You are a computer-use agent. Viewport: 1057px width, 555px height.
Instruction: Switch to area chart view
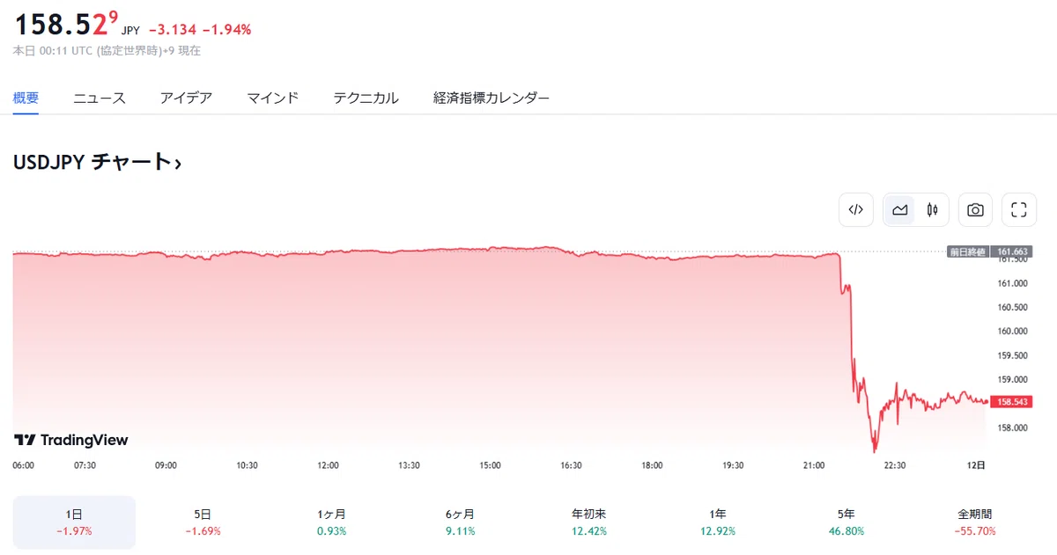pos(900,209)
